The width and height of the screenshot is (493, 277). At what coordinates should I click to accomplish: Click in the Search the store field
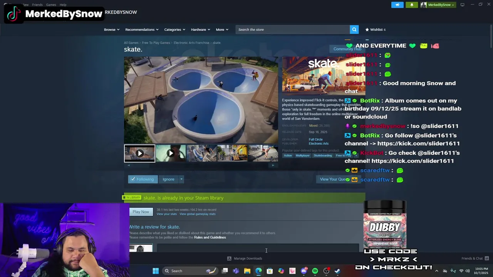(x=293, y=30)
